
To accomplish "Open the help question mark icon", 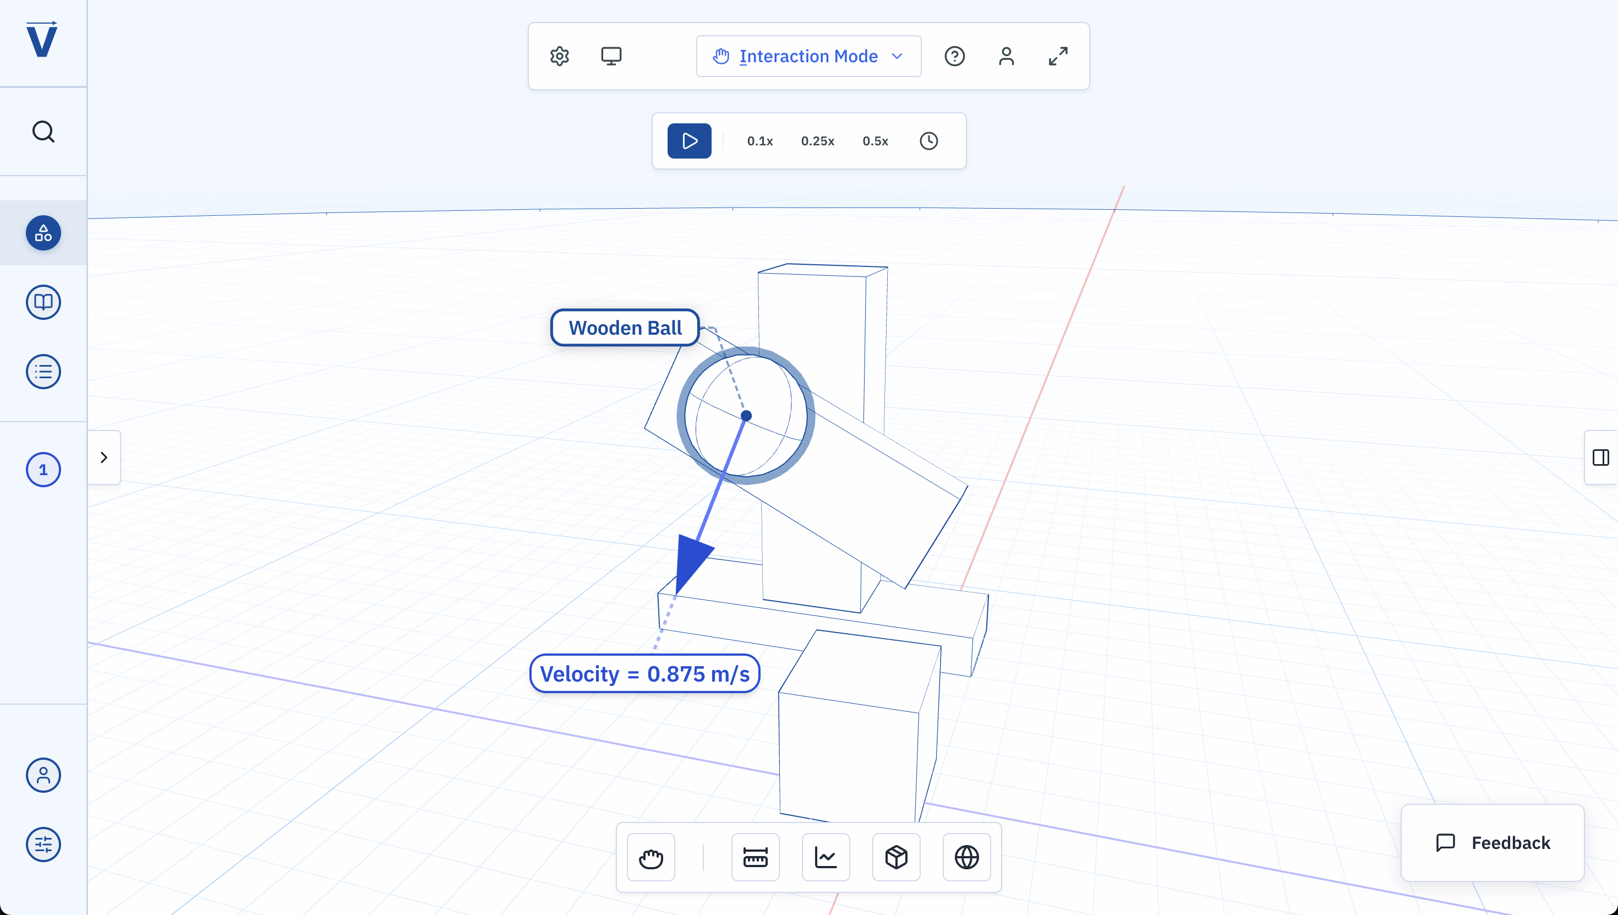I will point(955,56).
